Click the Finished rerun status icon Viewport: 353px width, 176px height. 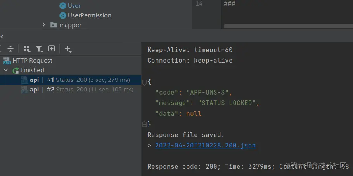[x=16, y=71]
